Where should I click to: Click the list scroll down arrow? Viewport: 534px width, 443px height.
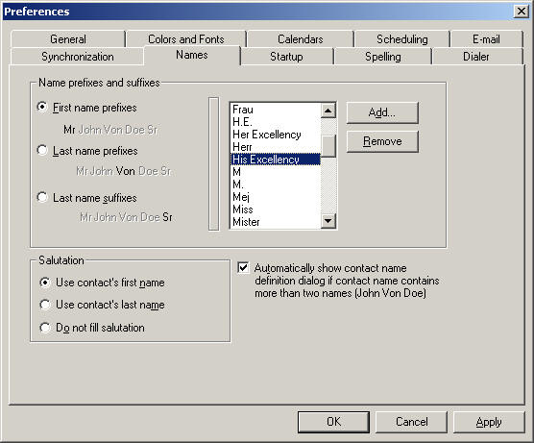point(328,221)
